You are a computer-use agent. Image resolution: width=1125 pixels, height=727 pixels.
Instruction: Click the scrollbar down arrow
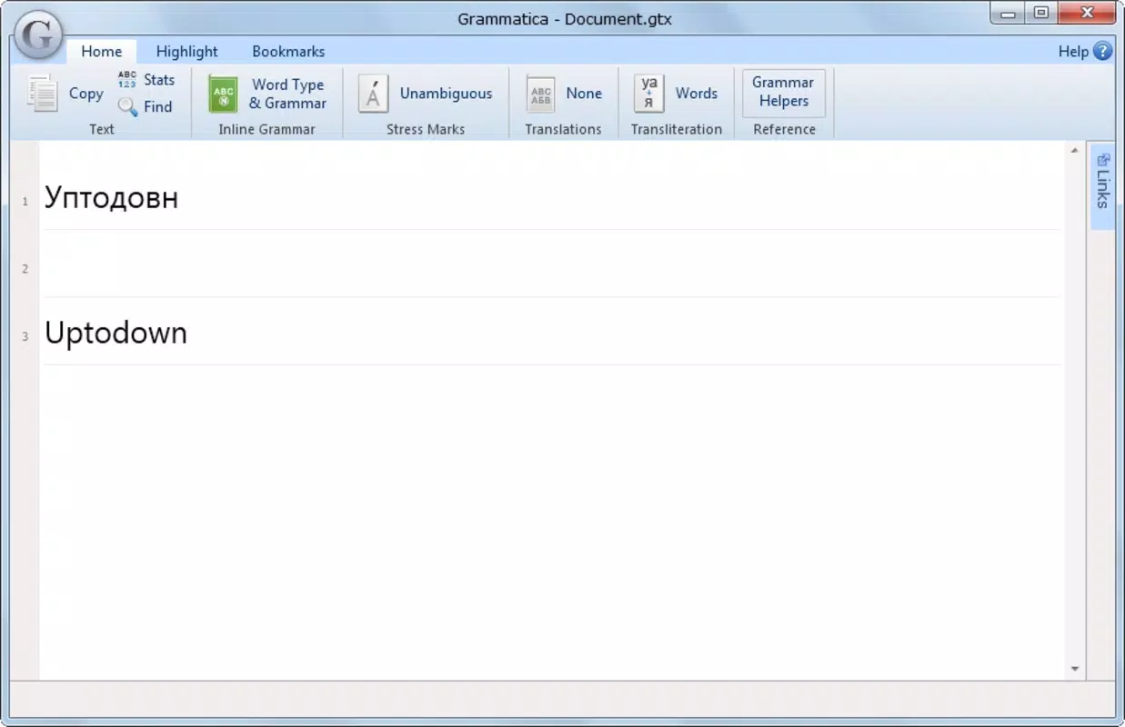1074,669
